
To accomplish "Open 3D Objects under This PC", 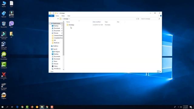I will point(57,52).
